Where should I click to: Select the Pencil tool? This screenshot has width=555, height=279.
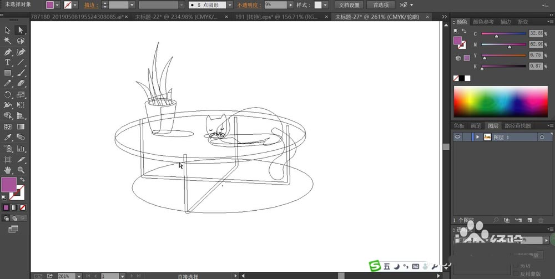coord(7,84)
